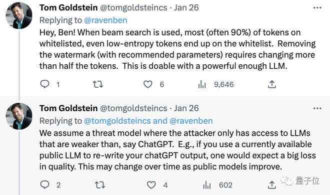Open more options on the second tweet
Viewport: 330px width, 195px height.
(x=317, y=108)
